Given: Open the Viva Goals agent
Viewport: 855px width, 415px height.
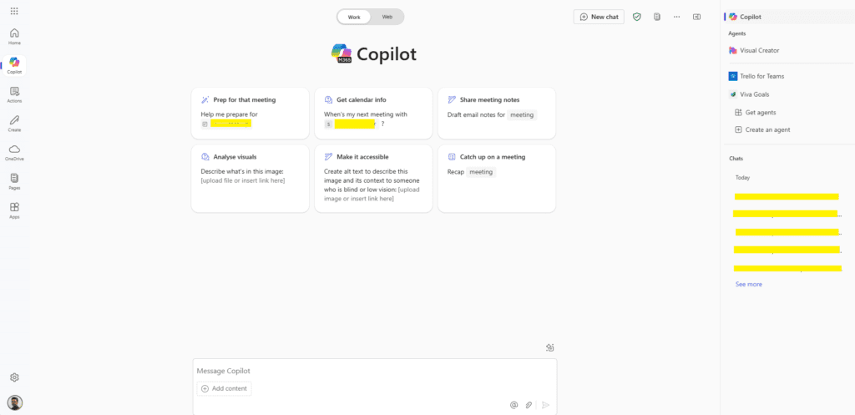Looking at the screenshot, I should coord(749,94).
